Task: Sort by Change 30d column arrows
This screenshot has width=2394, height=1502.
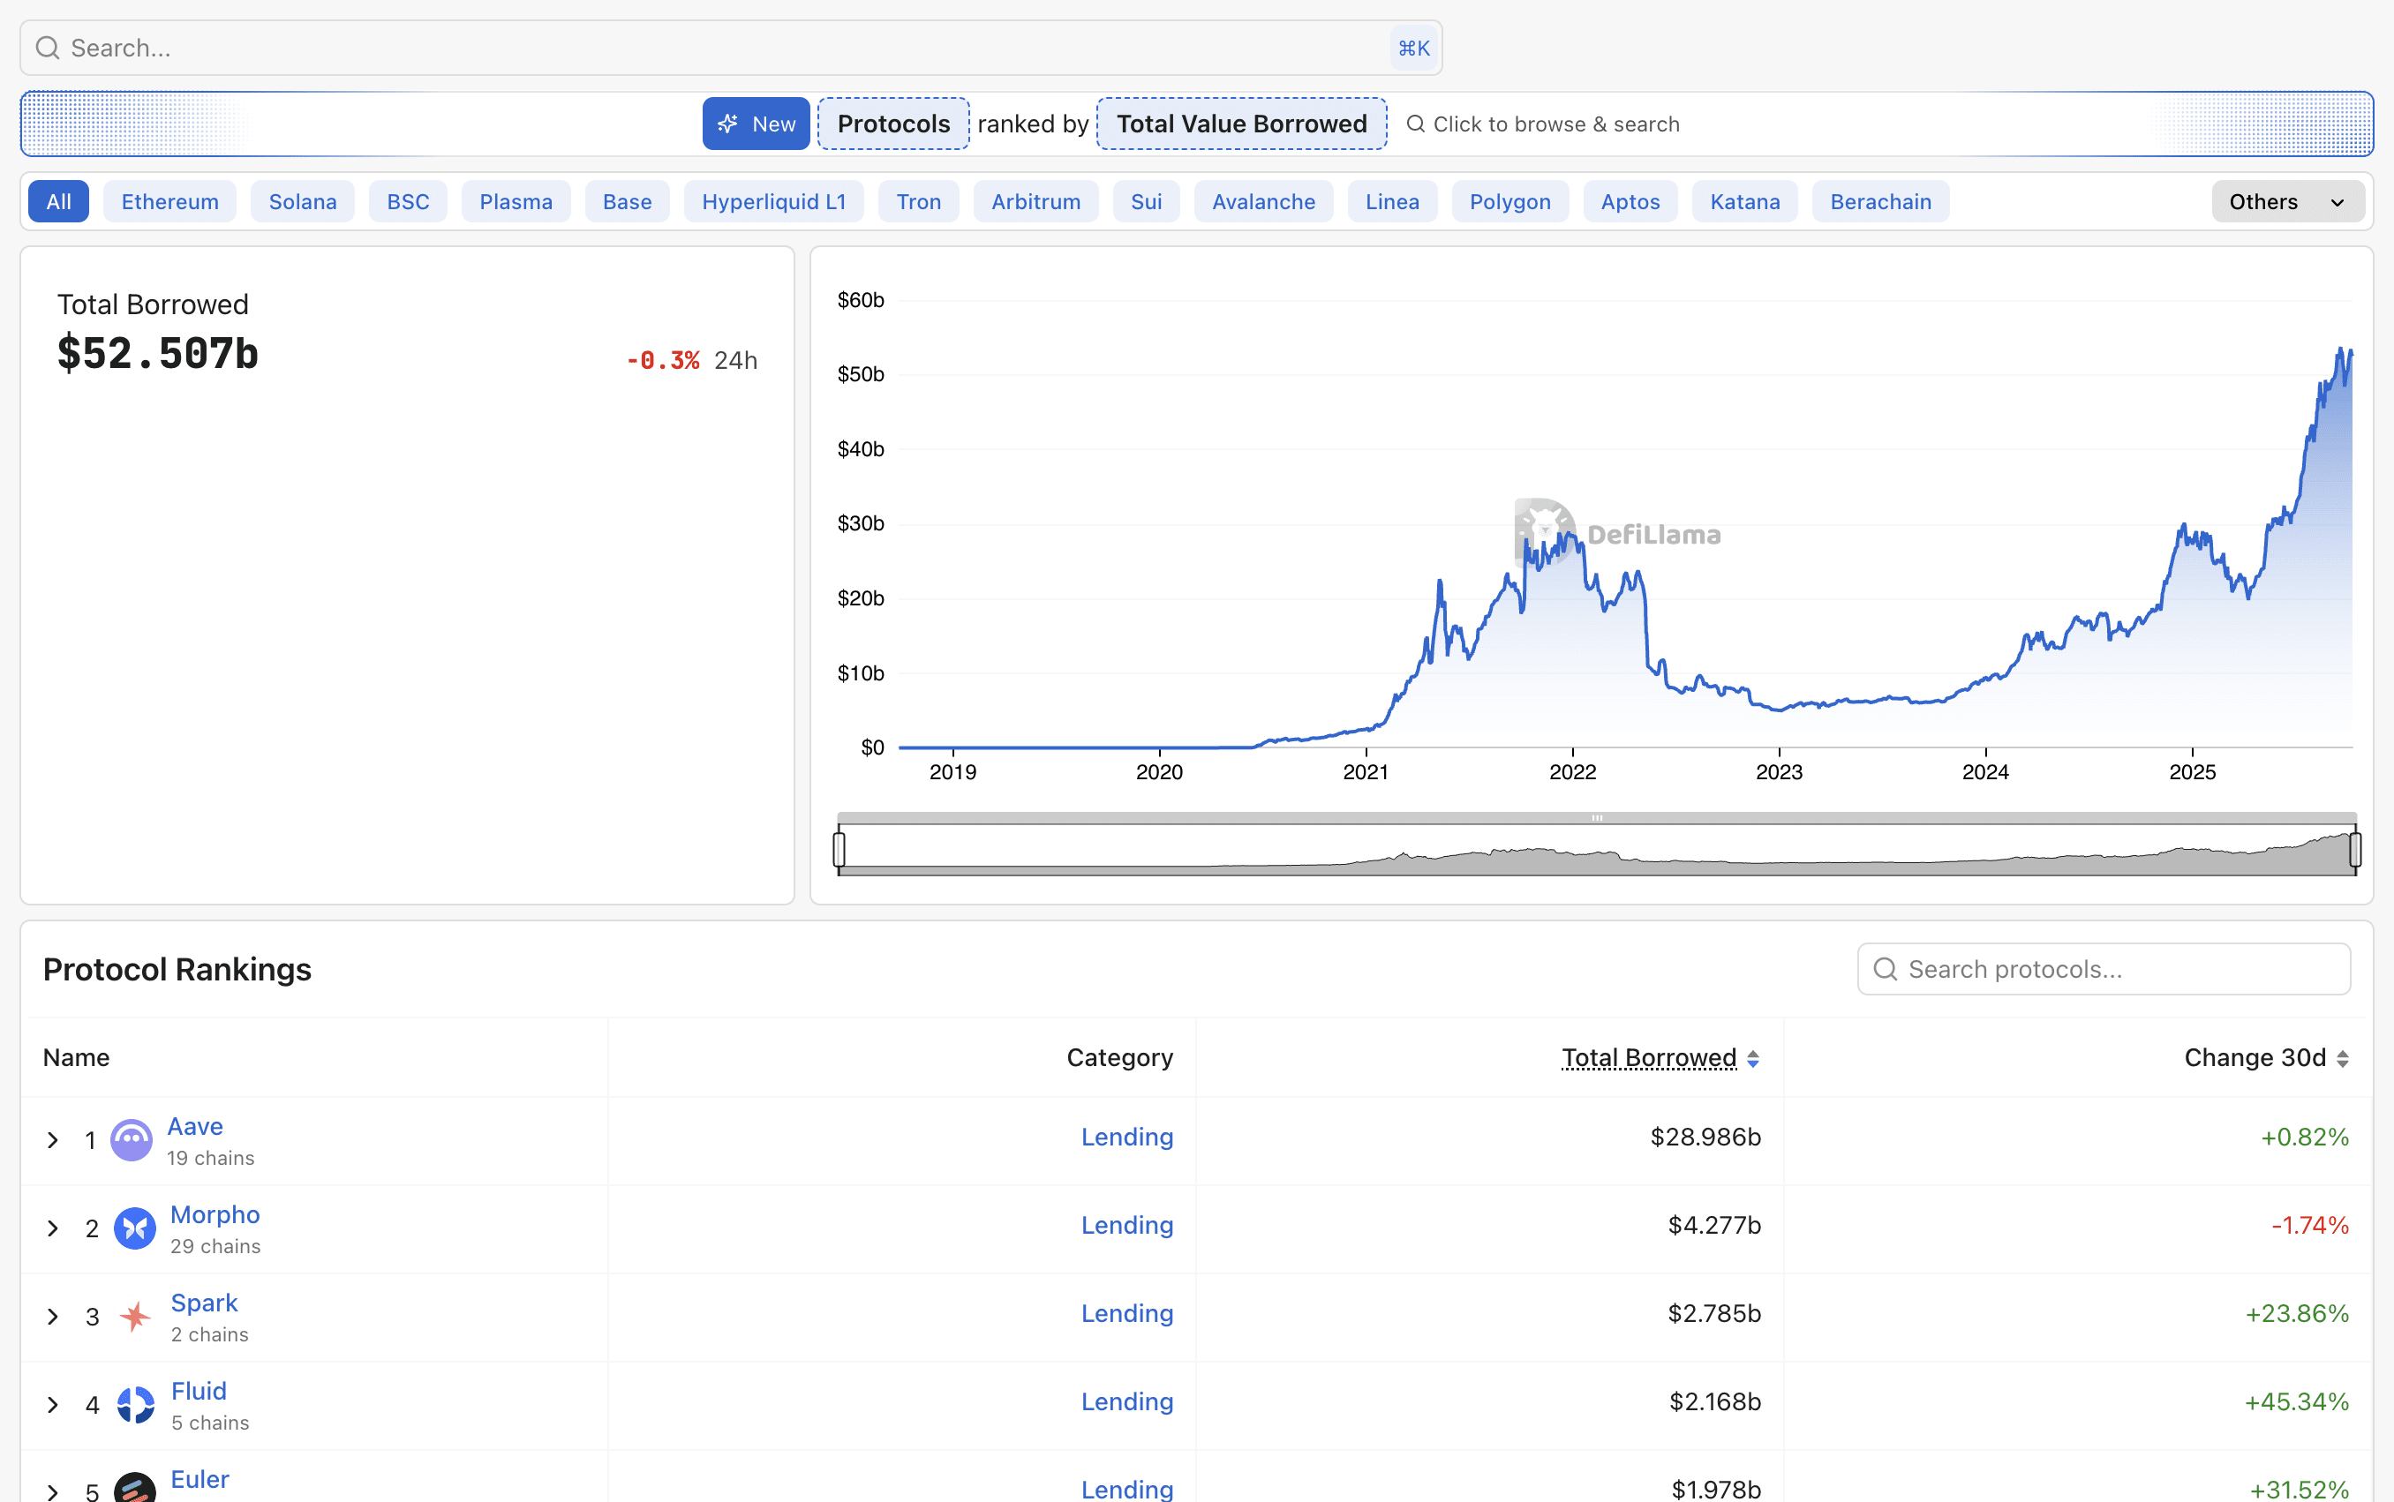Action: [x=2342, y=1059]
